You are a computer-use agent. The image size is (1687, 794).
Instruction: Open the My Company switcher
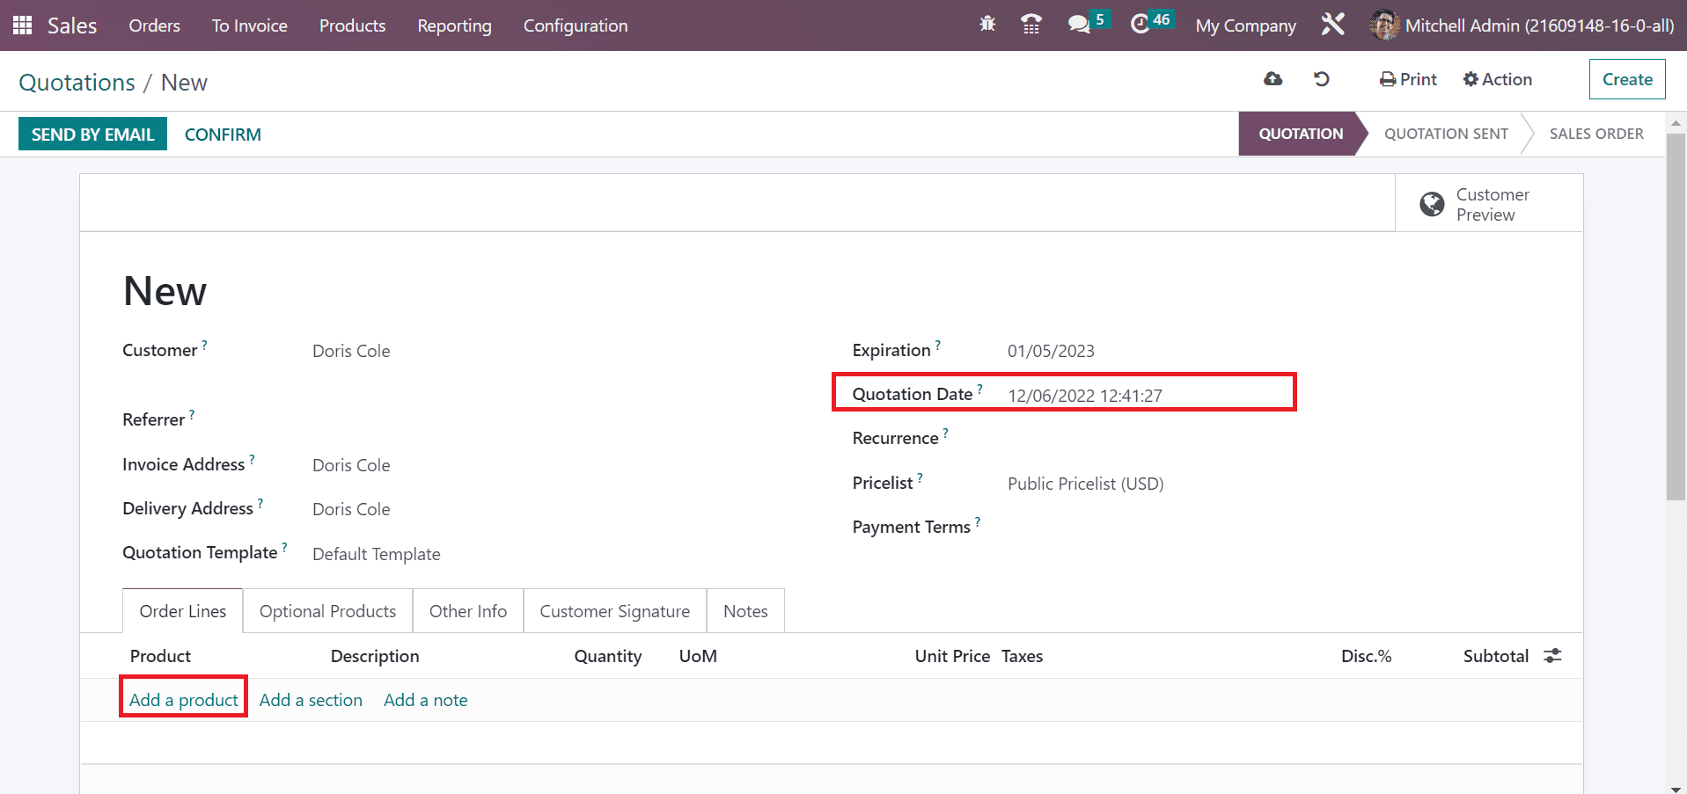[x=1245, y=25]
